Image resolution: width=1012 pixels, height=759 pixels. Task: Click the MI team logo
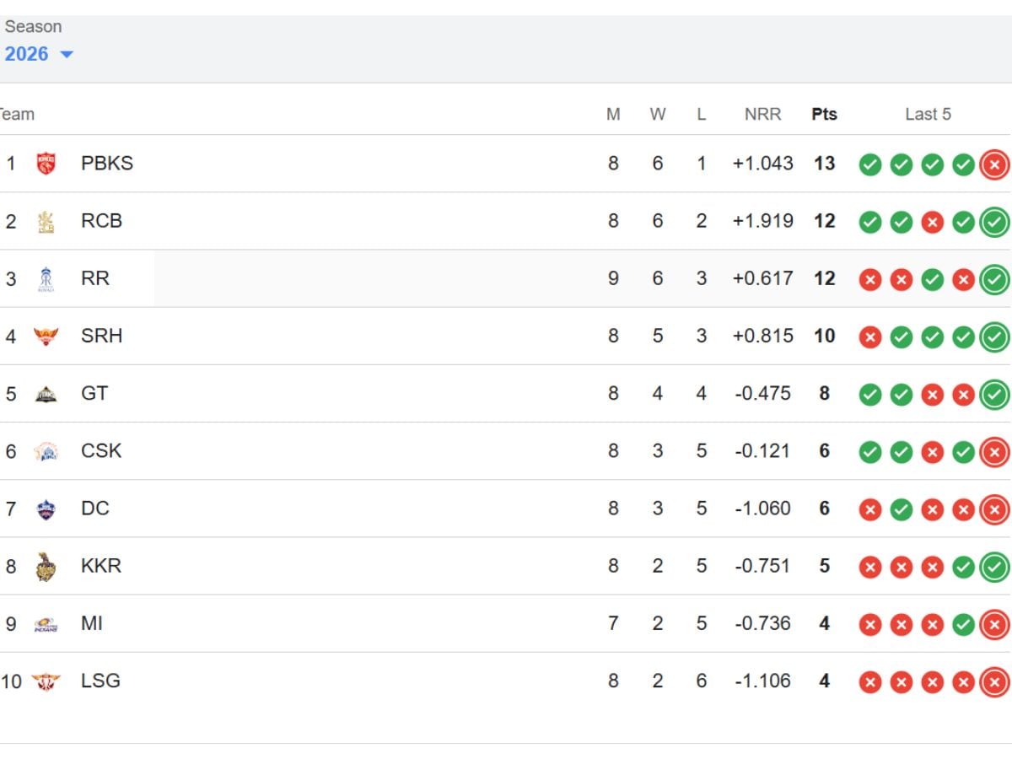coord(46,624)
